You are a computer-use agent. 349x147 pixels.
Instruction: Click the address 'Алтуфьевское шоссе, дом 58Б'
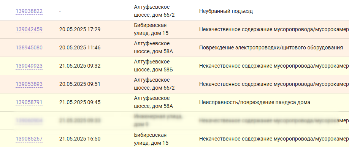(x=153, y=66)
